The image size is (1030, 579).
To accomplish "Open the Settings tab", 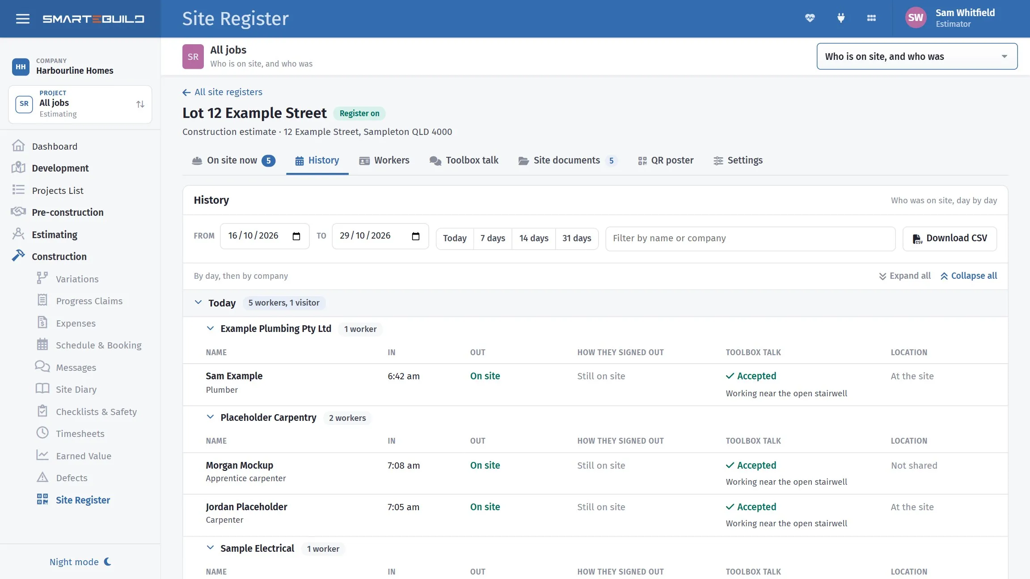I will pyautogui.click(x=738, y=160).
